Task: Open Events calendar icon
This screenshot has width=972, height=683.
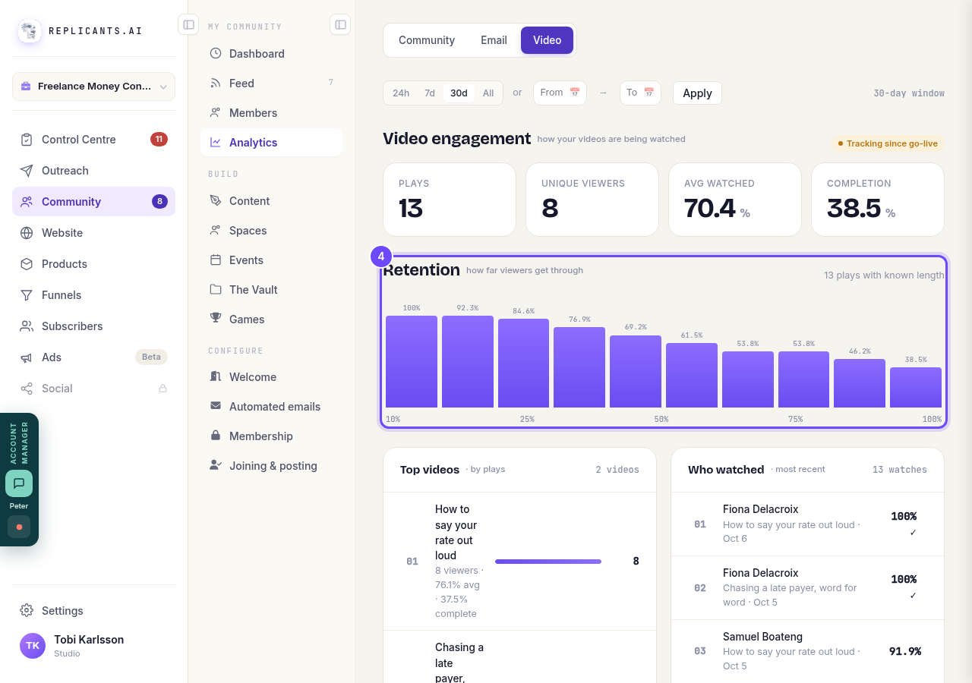Action: click(x=216, y=260)
